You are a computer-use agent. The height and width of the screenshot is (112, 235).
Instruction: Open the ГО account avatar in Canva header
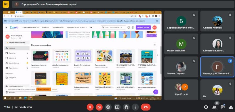(155, 27)
